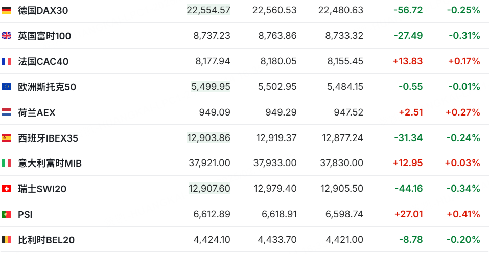This screenshot has height=254, width=489.
Task: Click the EU flag icon beside 欧洲斯托克50
Action: 7,87
